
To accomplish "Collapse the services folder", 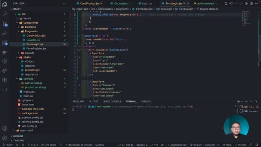I will tap(17, 79).
